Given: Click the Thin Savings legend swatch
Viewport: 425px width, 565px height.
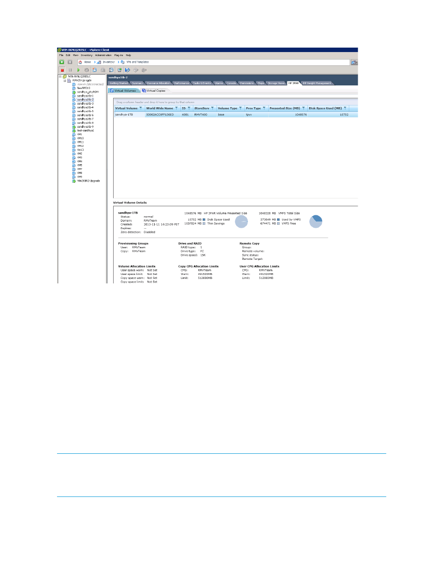Looking at the screenshot, I should (204, 223).
